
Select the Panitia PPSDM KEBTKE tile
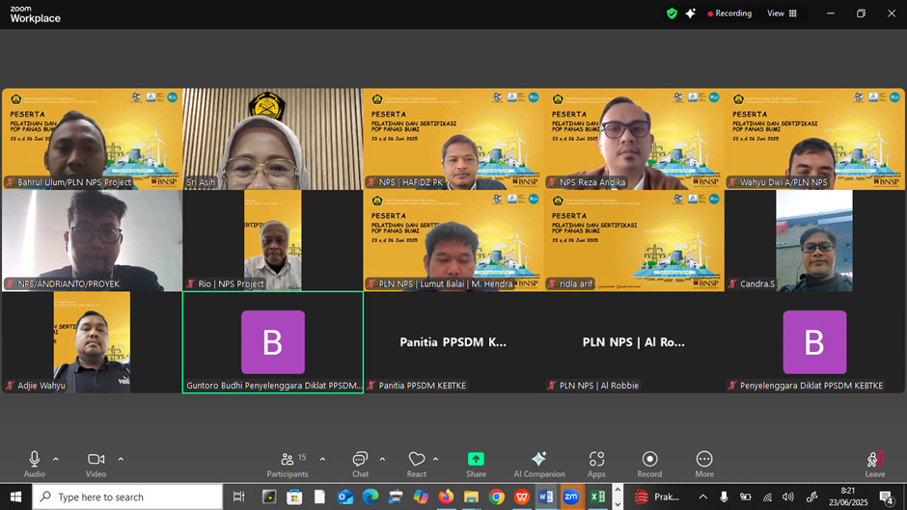pyautogui.click(x=453, y=342)
